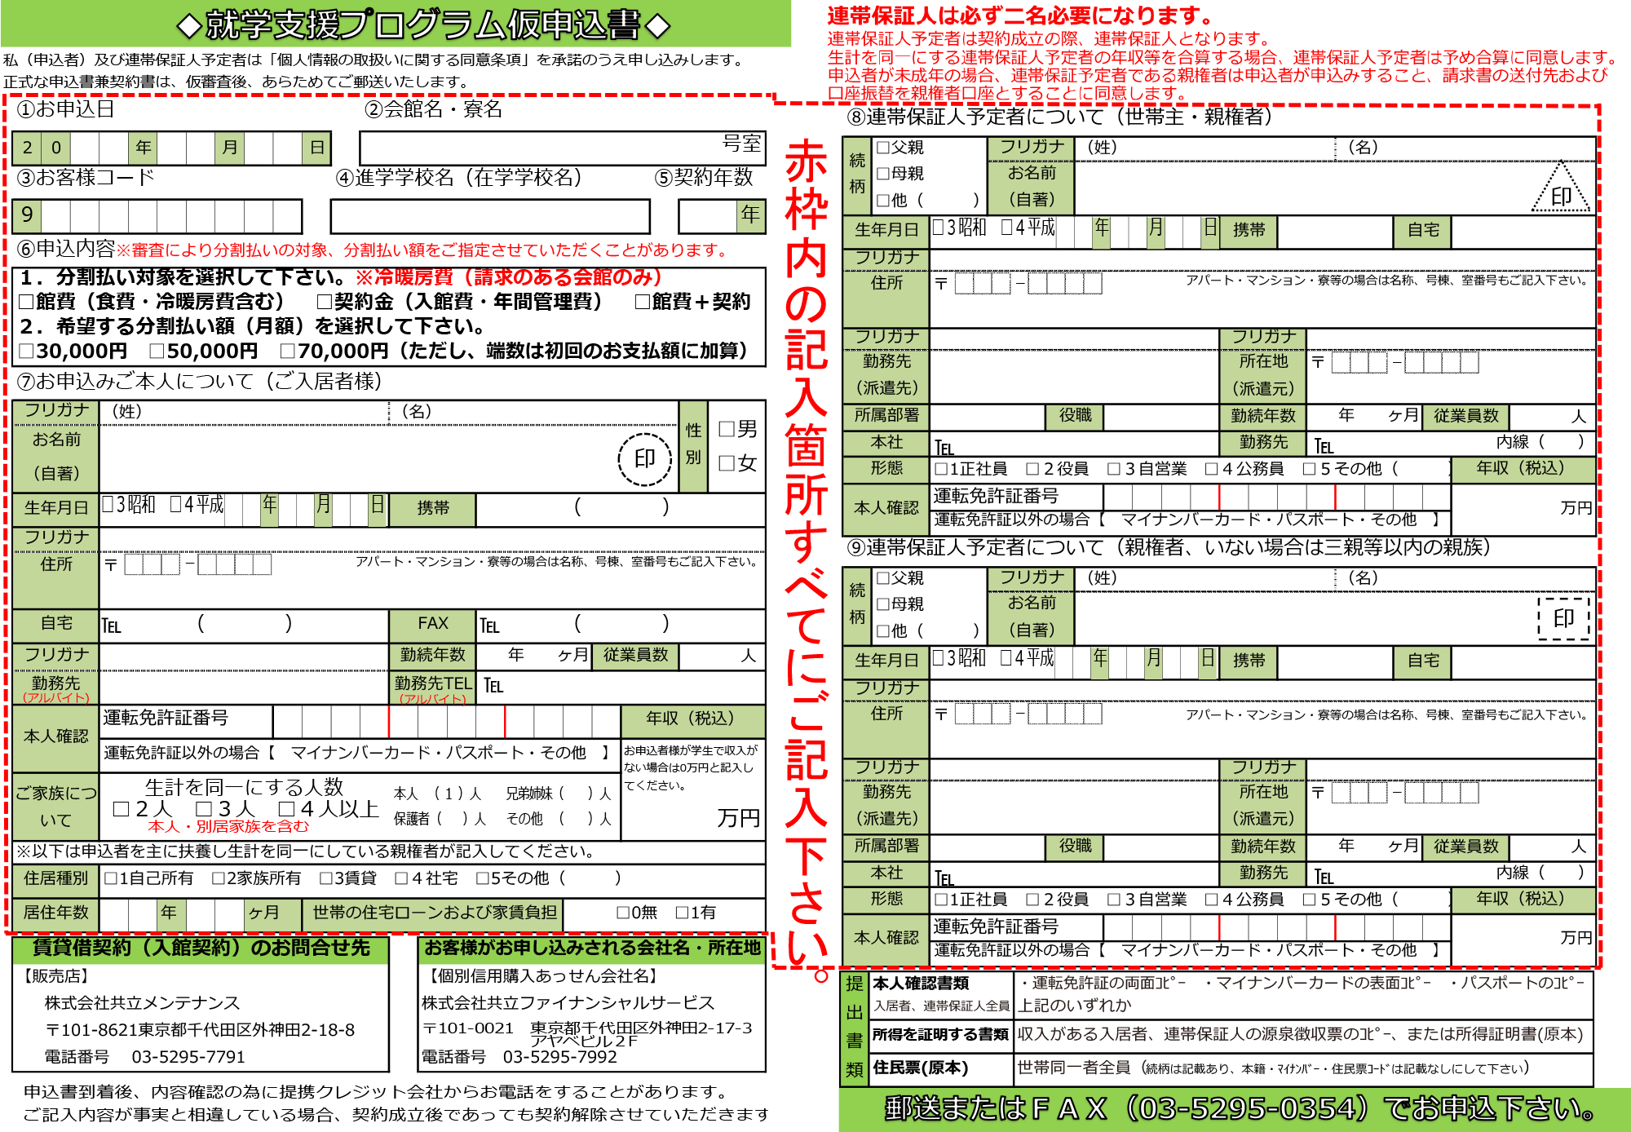Click section ⑧ お名前 signature field
The image size is (1631, 1132).
[x=1335, y=187]
